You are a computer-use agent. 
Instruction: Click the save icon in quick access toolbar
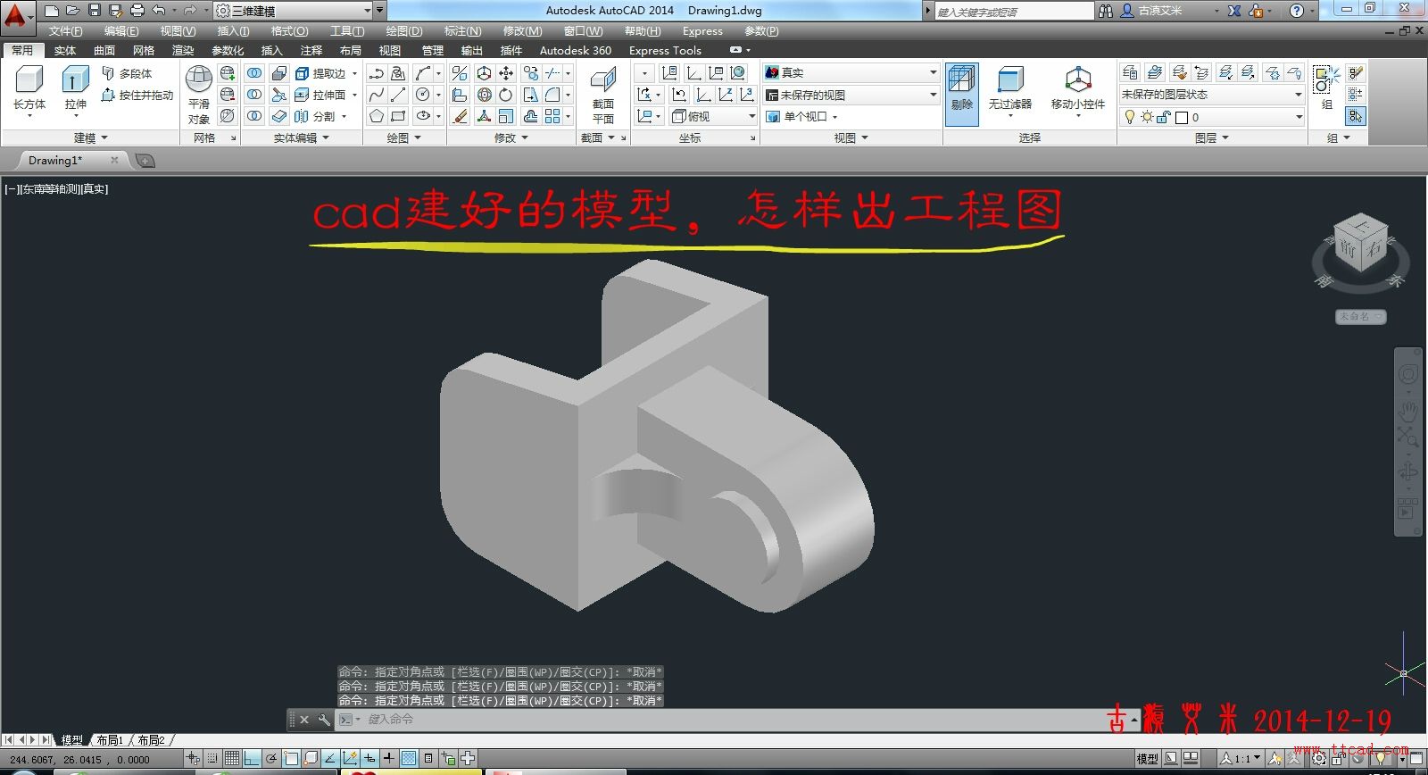95,11
